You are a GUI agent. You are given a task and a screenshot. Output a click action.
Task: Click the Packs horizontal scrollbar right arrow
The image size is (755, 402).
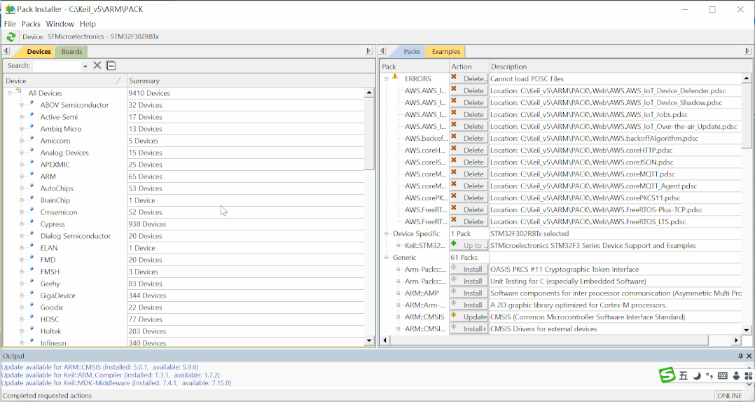point(736,340)
